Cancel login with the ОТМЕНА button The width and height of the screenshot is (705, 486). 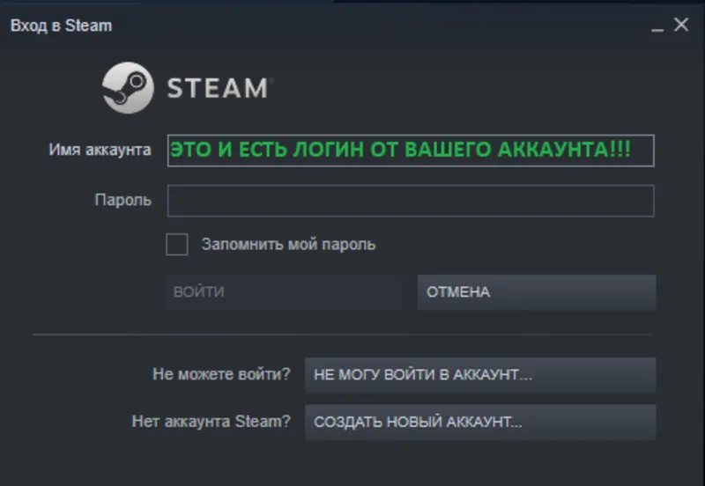click(537, 292)
